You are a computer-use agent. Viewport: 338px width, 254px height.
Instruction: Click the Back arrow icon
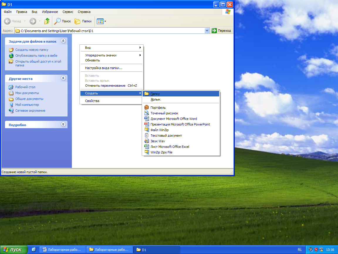click(x=7, y=21)
